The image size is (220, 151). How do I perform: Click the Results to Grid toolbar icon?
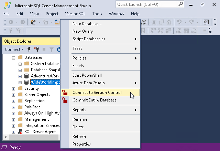pos(186,31)
